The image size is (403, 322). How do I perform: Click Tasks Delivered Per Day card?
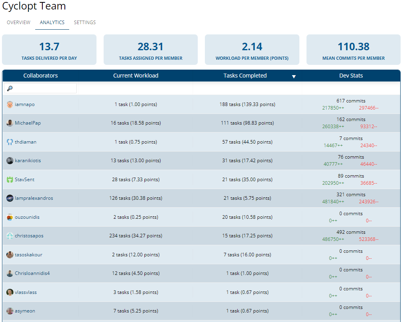tap(49, 49)
